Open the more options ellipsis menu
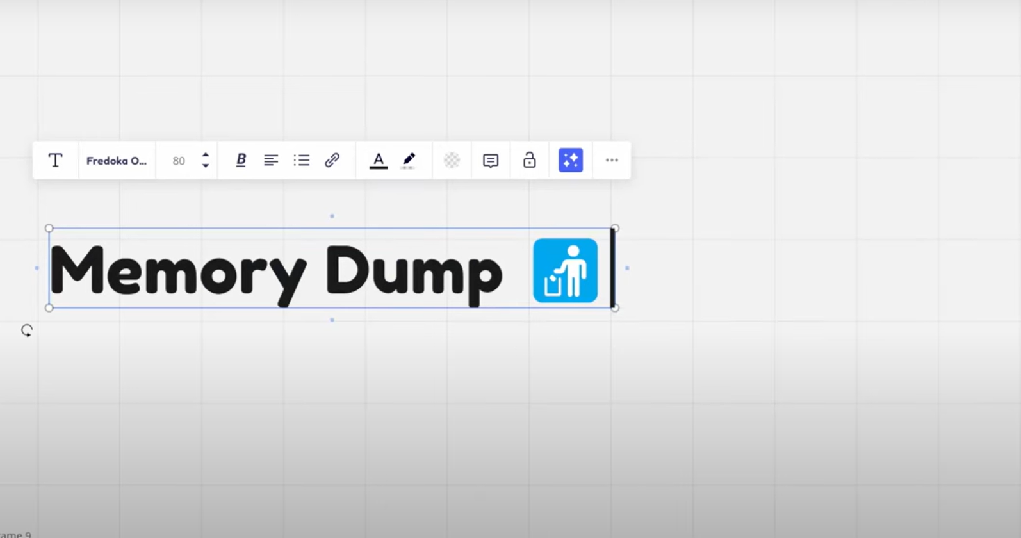The height and width of the screenshot is (538, 1021). tap(612, 160)
